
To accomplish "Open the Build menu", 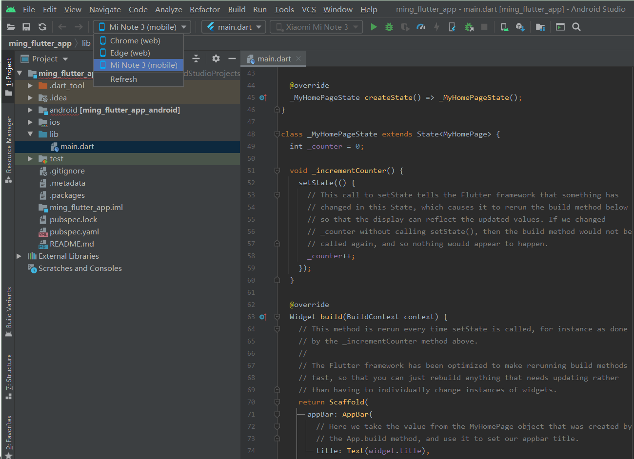I will pos(237,10).
